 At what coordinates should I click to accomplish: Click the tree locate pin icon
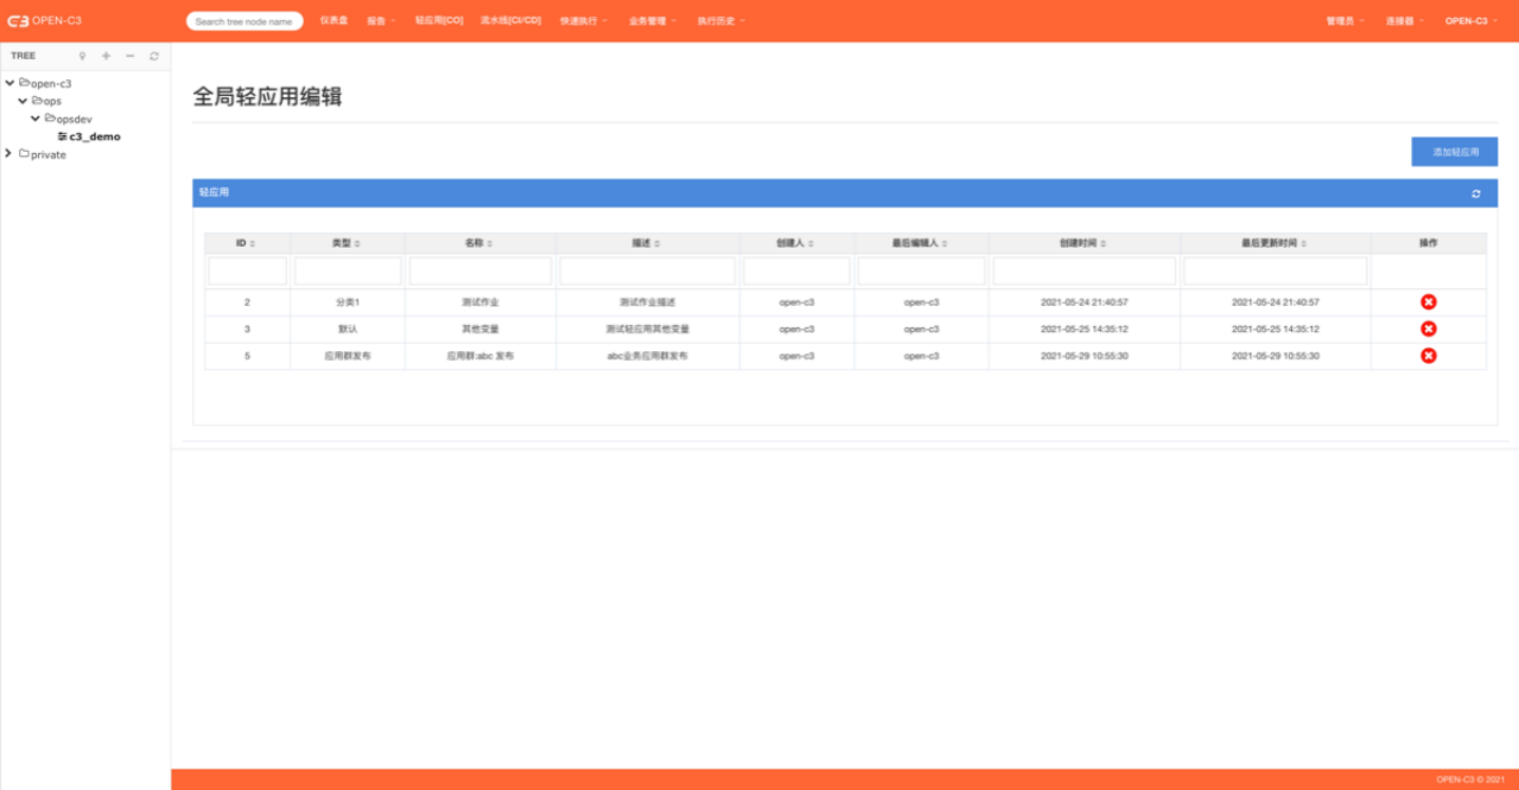tap(82, 56)
